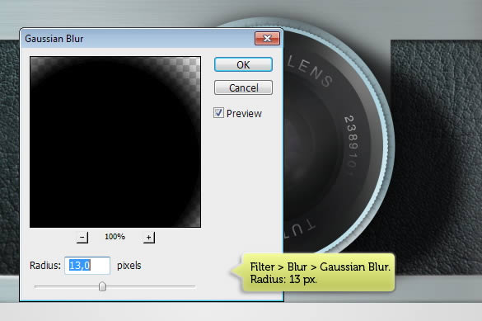Viewport: 482px width, 321px height.
Task: Click the pixels unit label
Action: click(129, 265)
